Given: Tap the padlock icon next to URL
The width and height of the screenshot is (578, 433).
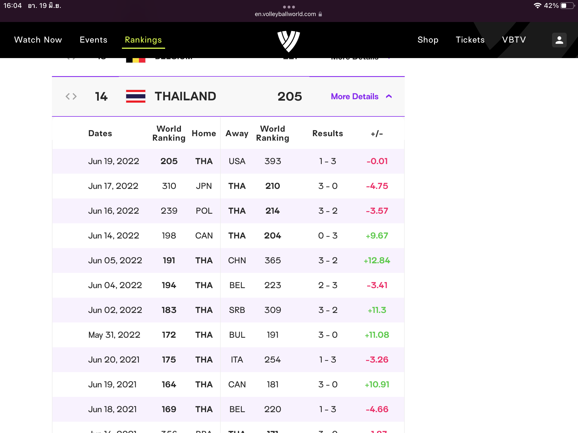Looking at the screenshot, I should [320, 14].
